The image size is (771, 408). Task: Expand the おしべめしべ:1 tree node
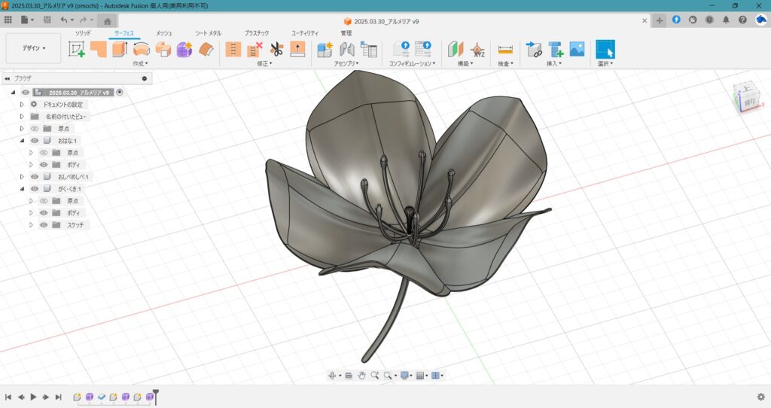coord(23,177)
